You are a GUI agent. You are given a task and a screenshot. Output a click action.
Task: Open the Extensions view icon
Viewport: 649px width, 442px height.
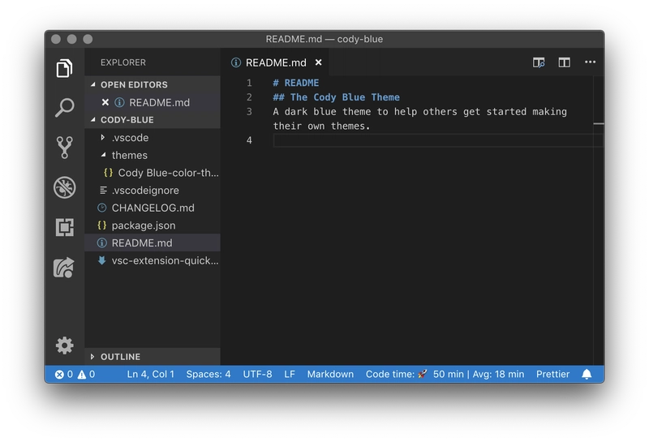coord(64,227)
